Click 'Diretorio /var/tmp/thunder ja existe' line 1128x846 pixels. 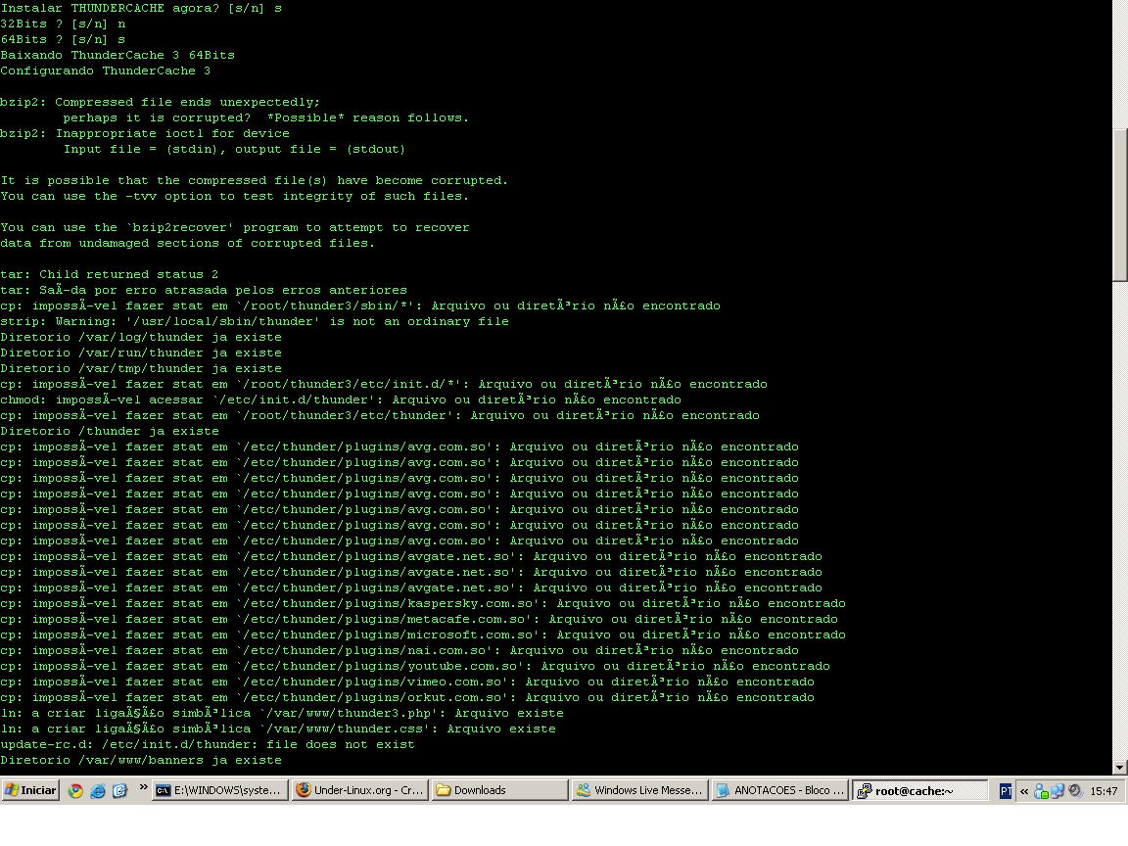[141, 369]
